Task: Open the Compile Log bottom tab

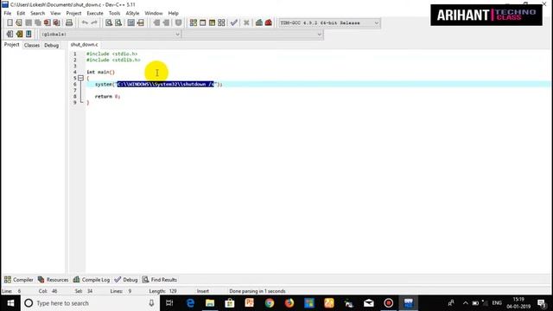Action: 92,280
